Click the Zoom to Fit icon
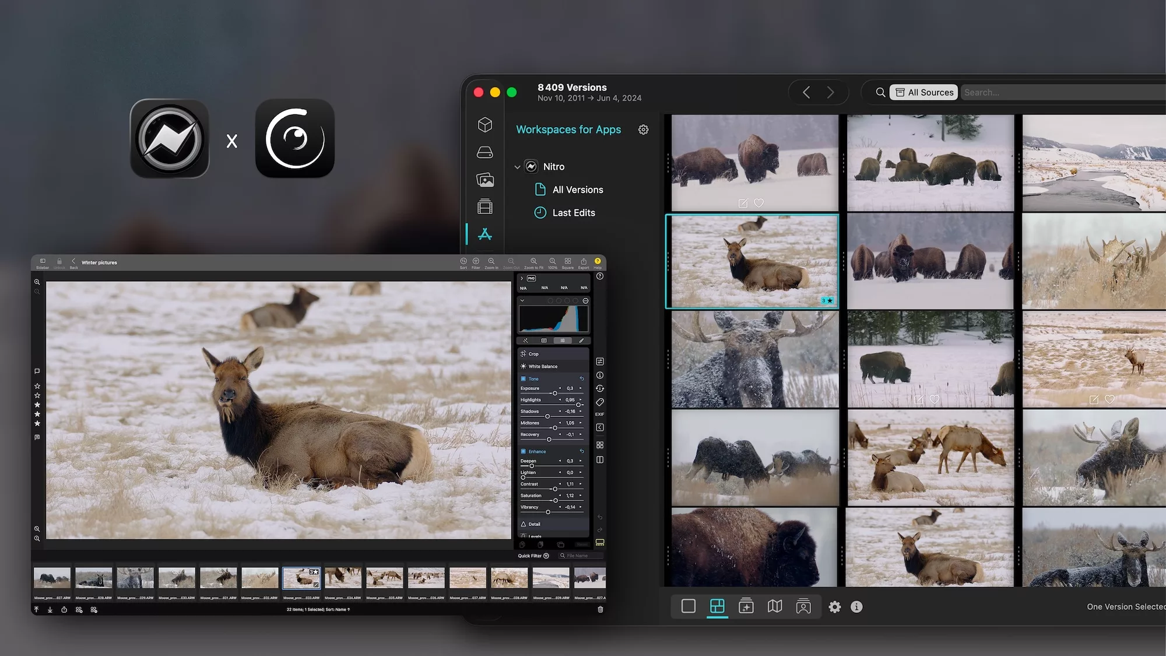 coord(533,262)
